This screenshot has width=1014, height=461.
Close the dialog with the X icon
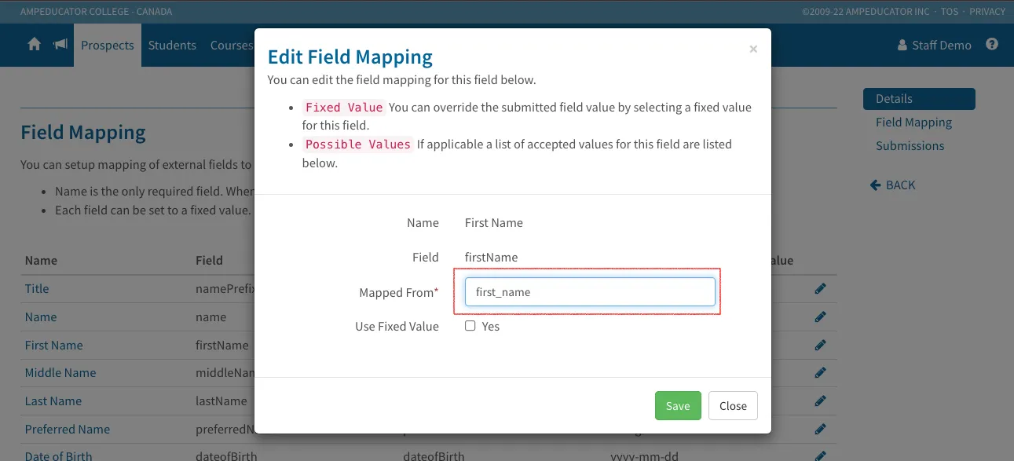click(753, 49)
